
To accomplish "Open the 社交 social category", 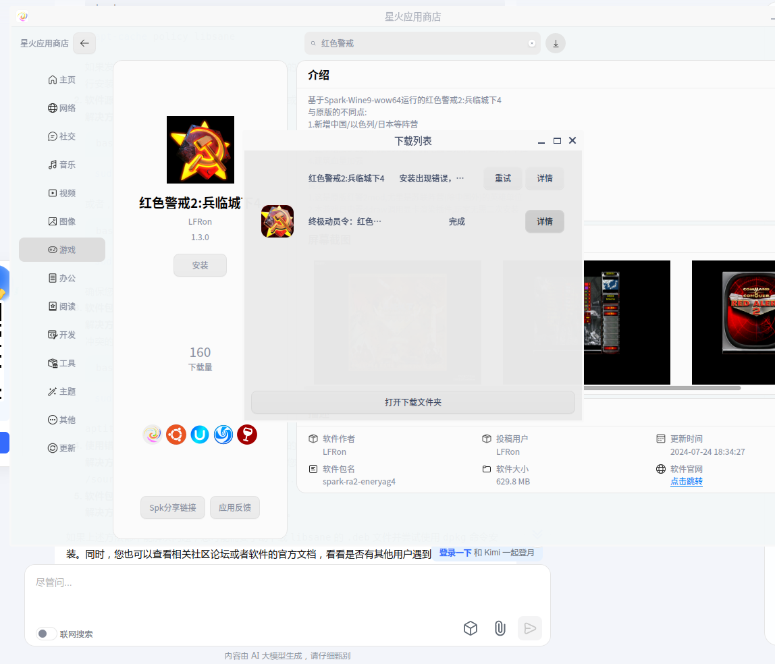I will 62,136.
